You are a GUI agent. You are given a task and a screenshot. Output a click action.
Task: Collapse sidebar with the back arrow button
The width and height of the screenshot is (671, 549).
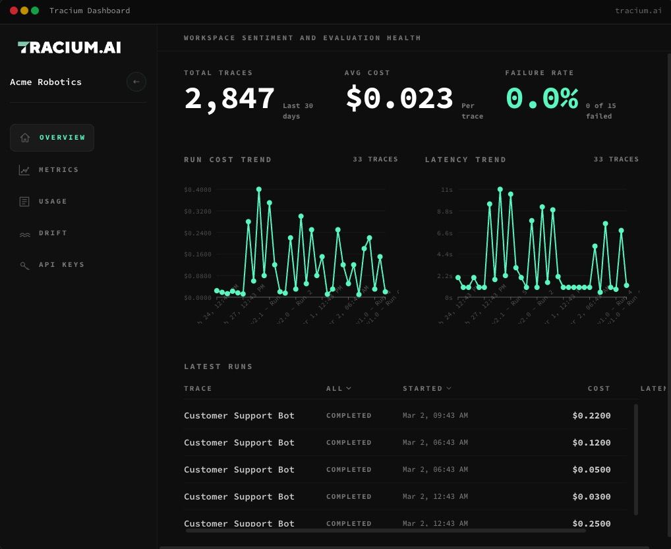(x=136, y=82)
